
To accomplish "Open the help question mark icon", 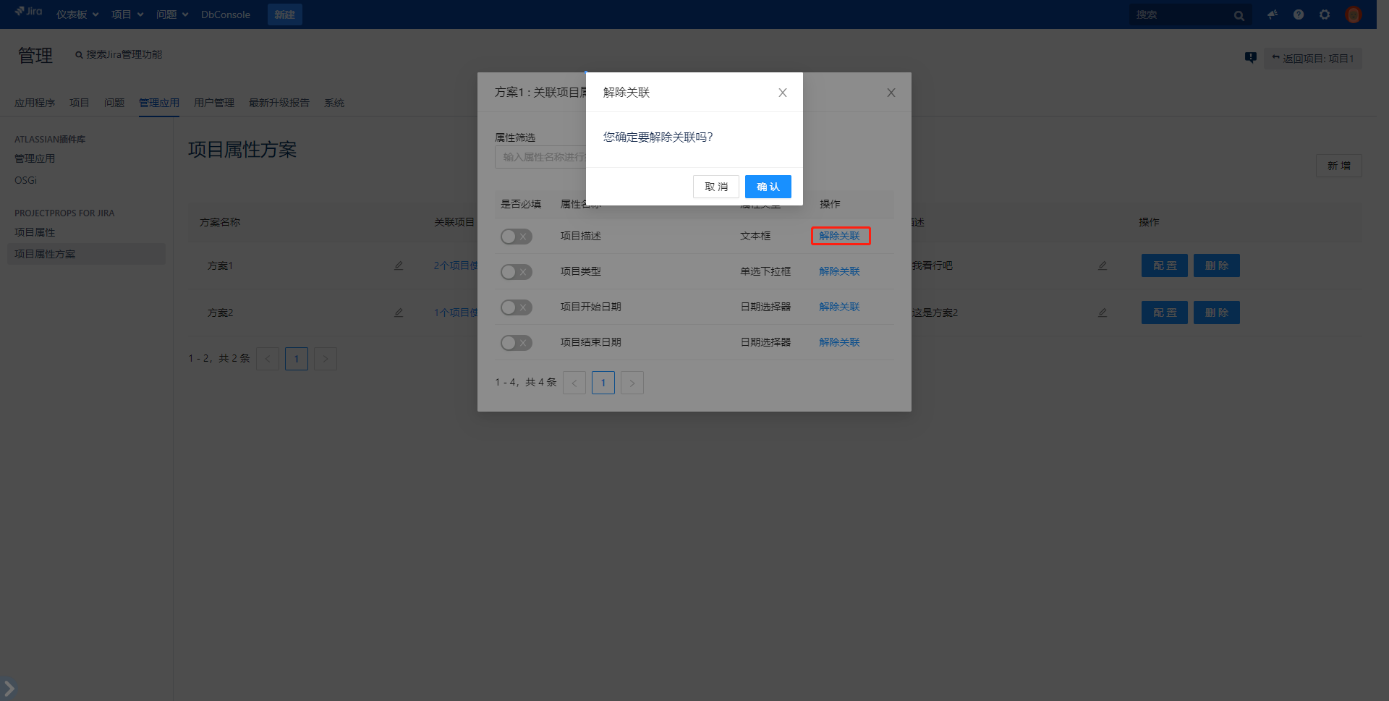I will (1299, 14).
